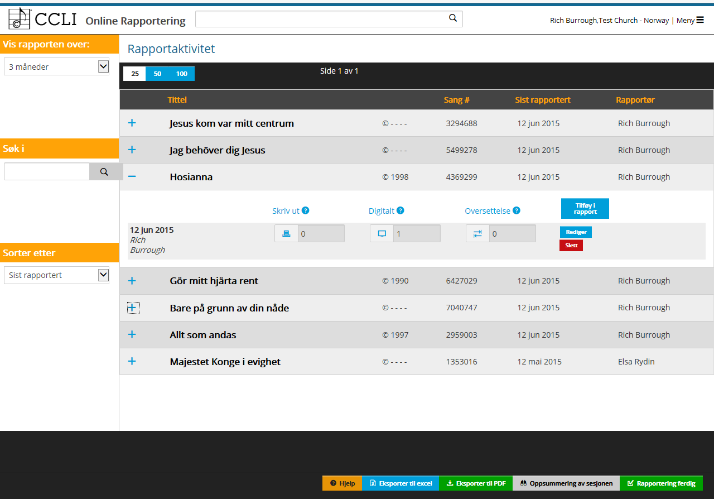Viewport: 714px width, 499px height.
Task: Click the 'Rich Burrough,Test Church - Norway' account text
Action: point(609,20)
